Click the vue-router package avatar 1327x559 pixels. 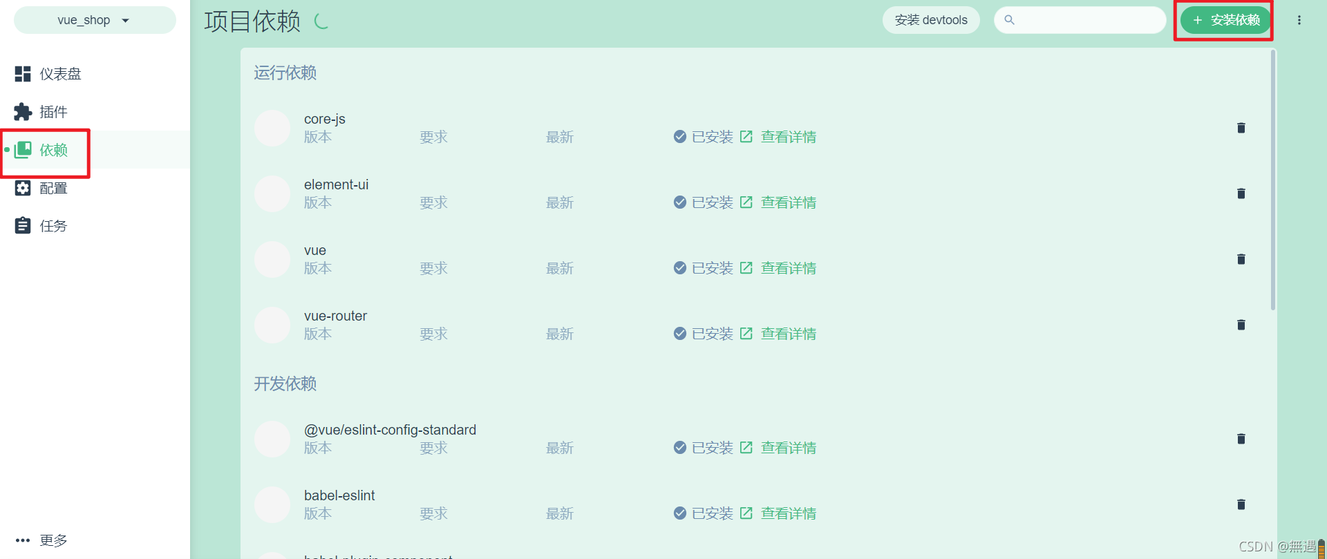pos(272,325)
